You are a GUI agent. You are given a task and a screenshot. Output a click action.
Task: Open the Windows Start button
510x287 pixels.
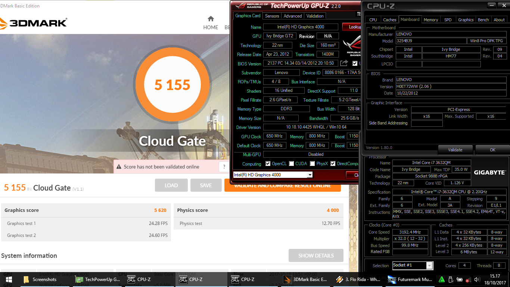pyautogui.click(x=9, y=279)
